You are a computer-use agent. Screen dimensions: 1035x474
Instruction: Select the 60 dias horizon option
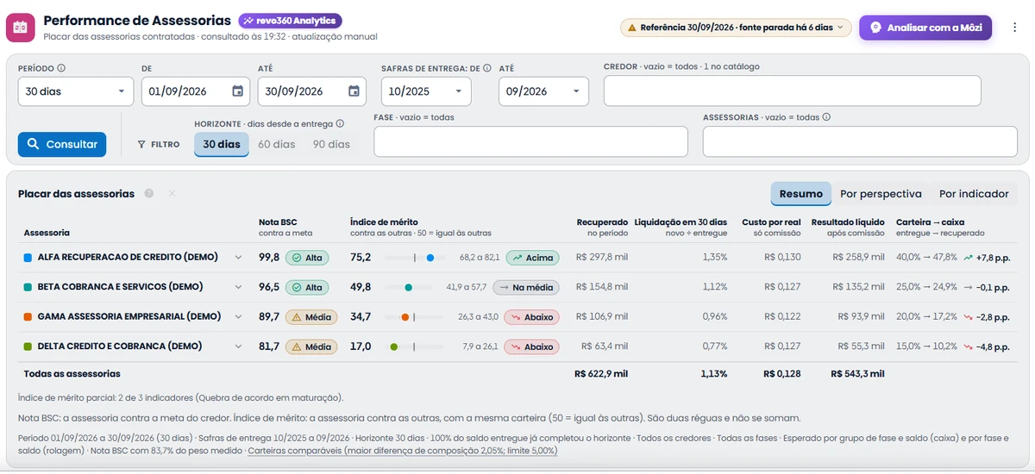pyautogui.click(x=277, y=144)
